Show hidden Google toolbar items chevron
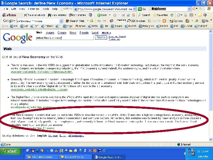The height and width of the screenshot is (160, 213). (x=211, y=20)
